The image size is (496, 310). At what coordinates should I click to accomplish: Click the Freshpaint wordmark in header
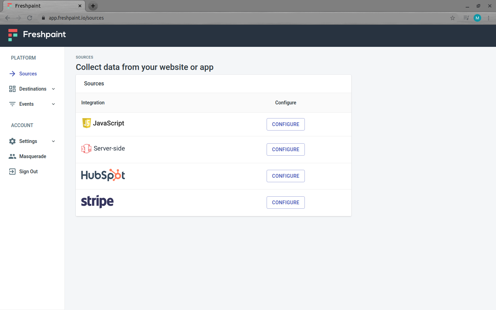[44, 34]
